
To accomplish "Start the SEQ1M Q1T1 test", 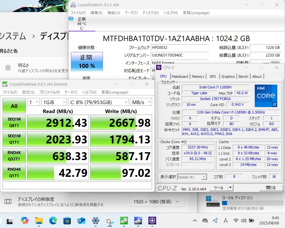I will [14, 139].
